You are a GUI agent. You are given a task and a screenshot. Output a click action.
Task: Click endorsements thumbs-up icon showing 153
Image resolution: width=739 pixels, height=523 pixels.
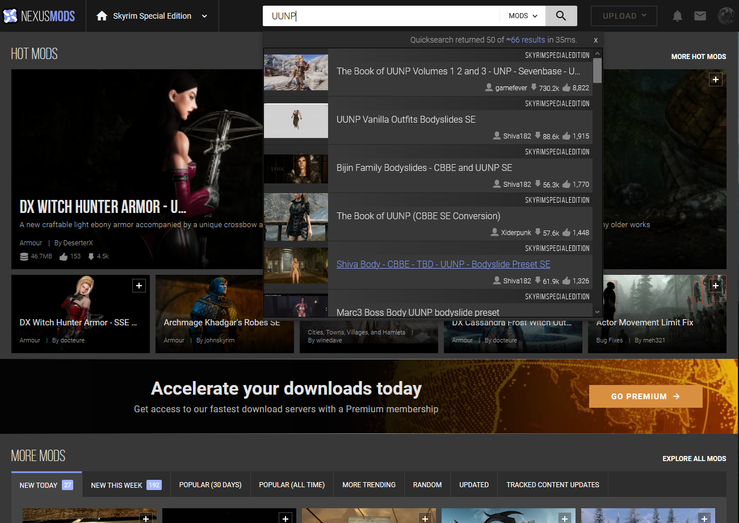(x=64, y=256)
